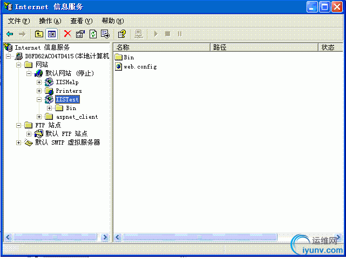Select the local computer D8FD62AC047D415 node

coord(67,56)
